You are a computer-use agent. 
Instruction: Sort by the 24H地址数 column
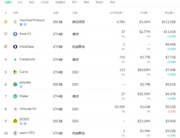coord(117,13)
